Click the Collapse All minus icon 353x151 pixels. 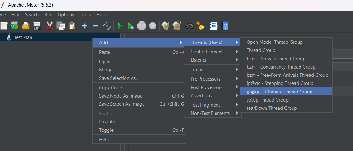coord(96,26)
